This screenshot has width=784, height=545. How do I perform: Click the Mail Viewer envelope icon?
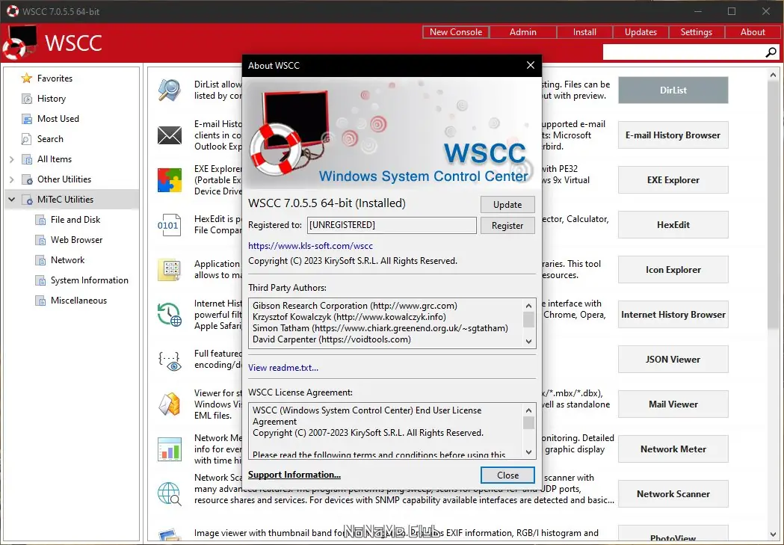click(x=170, y=404)
